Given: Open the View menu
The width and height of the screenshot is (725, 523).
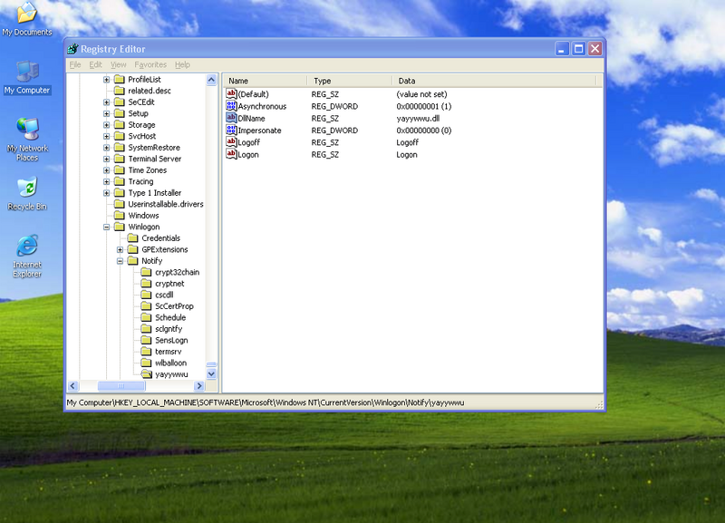Looking at the screenshot, I should pos(119,64).
